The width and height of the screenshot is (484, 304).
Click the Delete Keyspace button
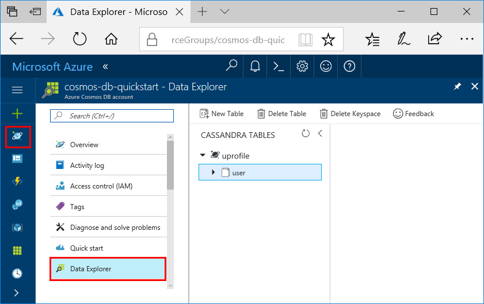(350, 114)
